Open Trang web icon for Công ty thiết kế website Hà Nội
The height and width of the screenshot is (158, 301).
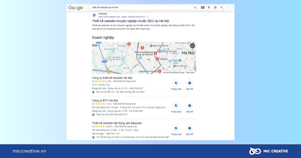pyautogui.click(x=176, y=83)
